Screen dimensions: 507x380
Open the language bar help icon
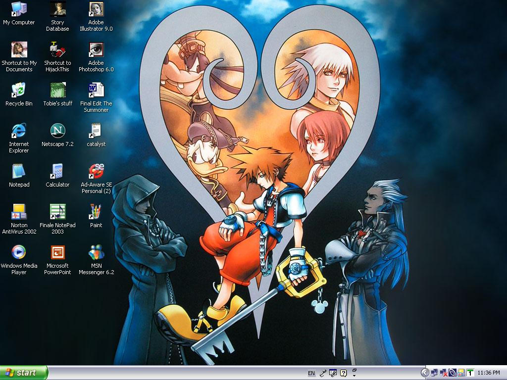click(x=344, y=373)
